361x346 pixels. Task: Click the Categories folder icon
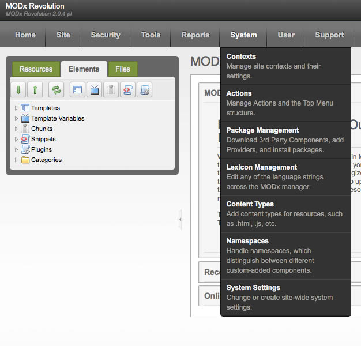tap(25, 160)
